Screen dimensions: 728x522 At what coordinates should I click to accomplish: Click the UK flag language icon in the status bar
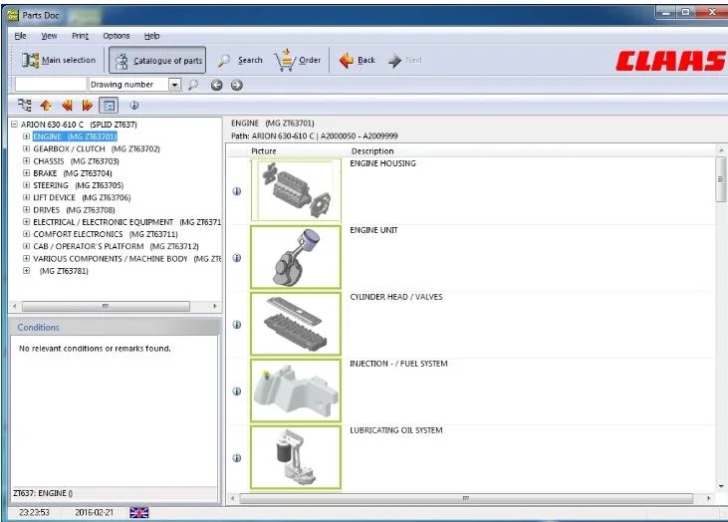(x=139, y=512)
